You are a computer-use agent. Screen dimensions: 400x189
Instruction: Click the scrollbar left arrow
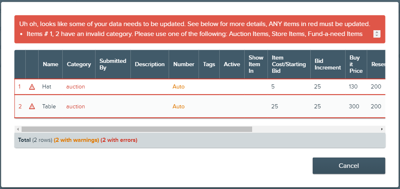point(18,129)
